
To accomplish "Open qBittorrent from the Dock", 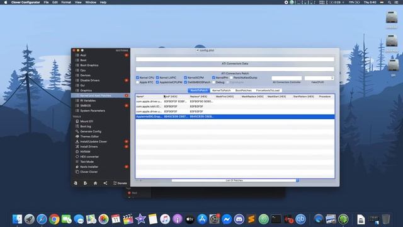I will click(x=301, y=219).
